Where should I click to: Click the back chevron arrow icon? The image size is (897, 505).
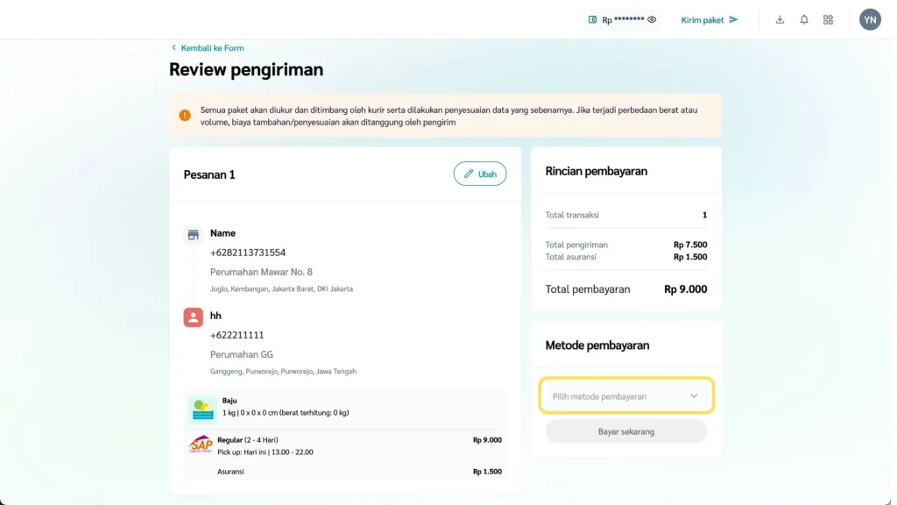[x=173, y=48]
